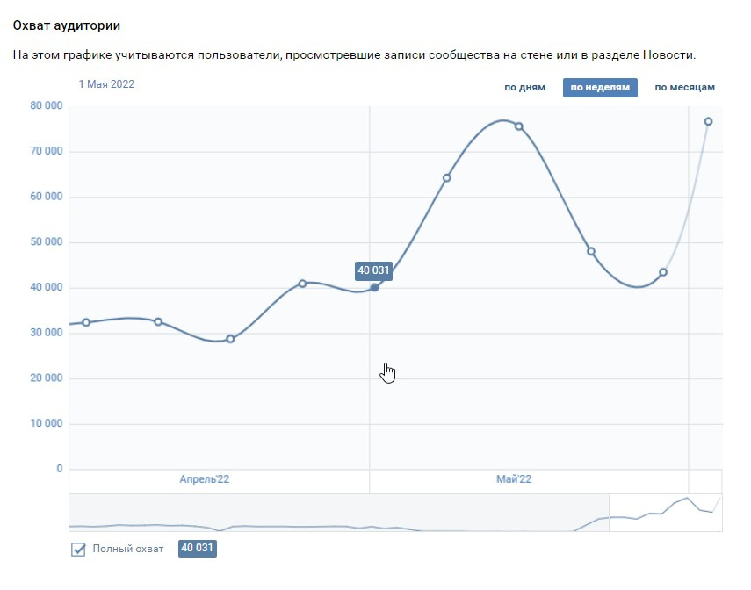The image size is (751, 590).
Task: Click the second data point near 32 000
Action: point(158,322)
